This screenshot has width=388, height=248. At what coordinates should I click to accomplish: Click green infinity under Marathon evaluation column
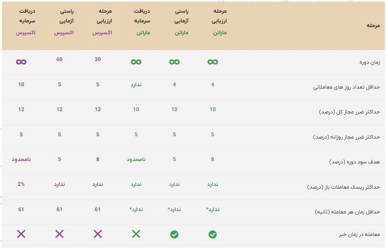click(213, 61)
